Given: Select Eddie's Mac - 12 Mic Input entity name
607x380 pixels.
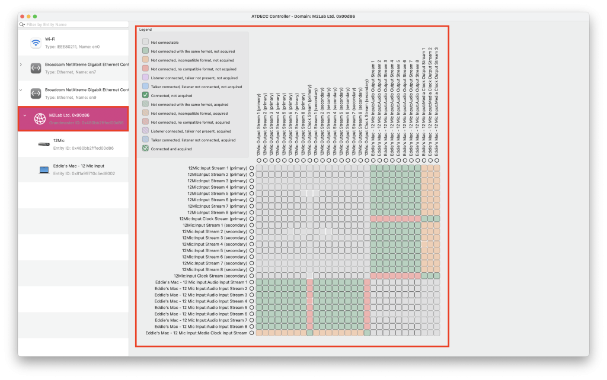Looking at the screenshot, I should point(78,166).
